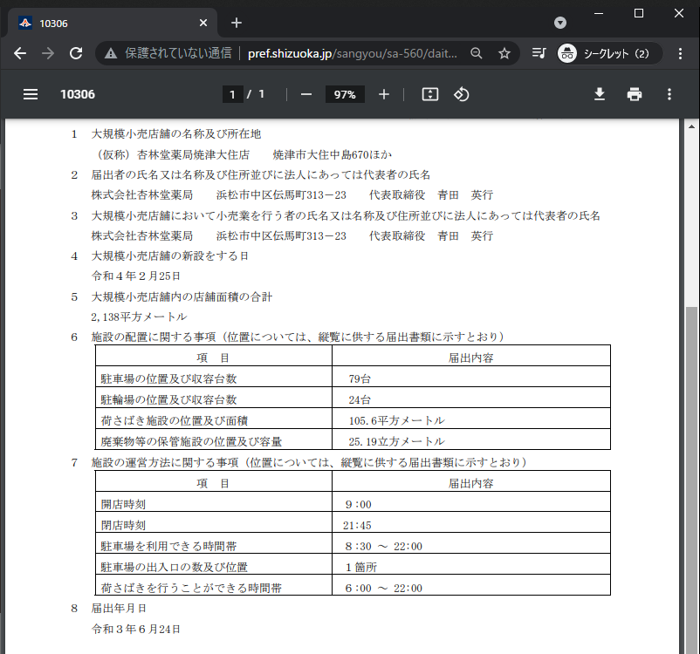Edit the PDF page number field
Screen dimensions: 700x654
tap(232, 94)
